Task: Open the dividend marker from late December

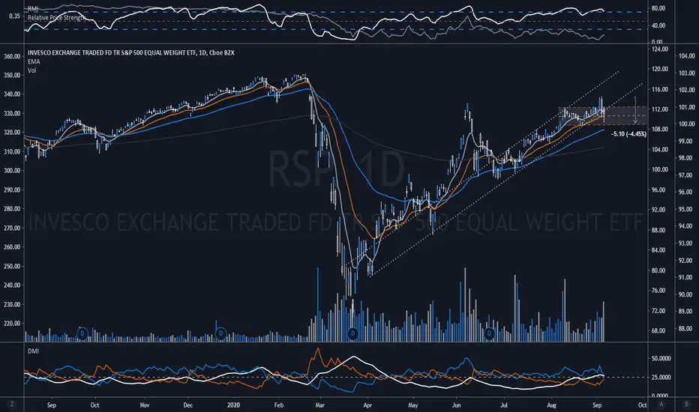Action: point(220,333)
